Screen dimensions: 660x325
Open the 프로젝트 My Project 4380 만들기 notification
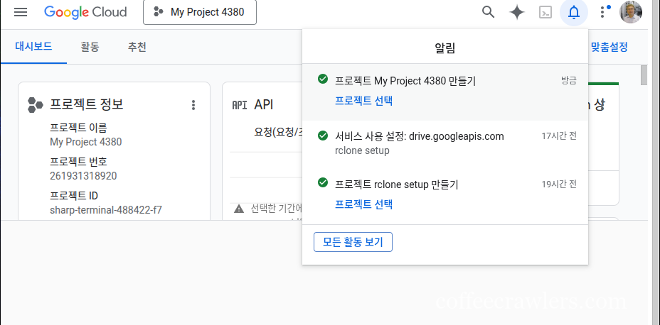[405, 81]
